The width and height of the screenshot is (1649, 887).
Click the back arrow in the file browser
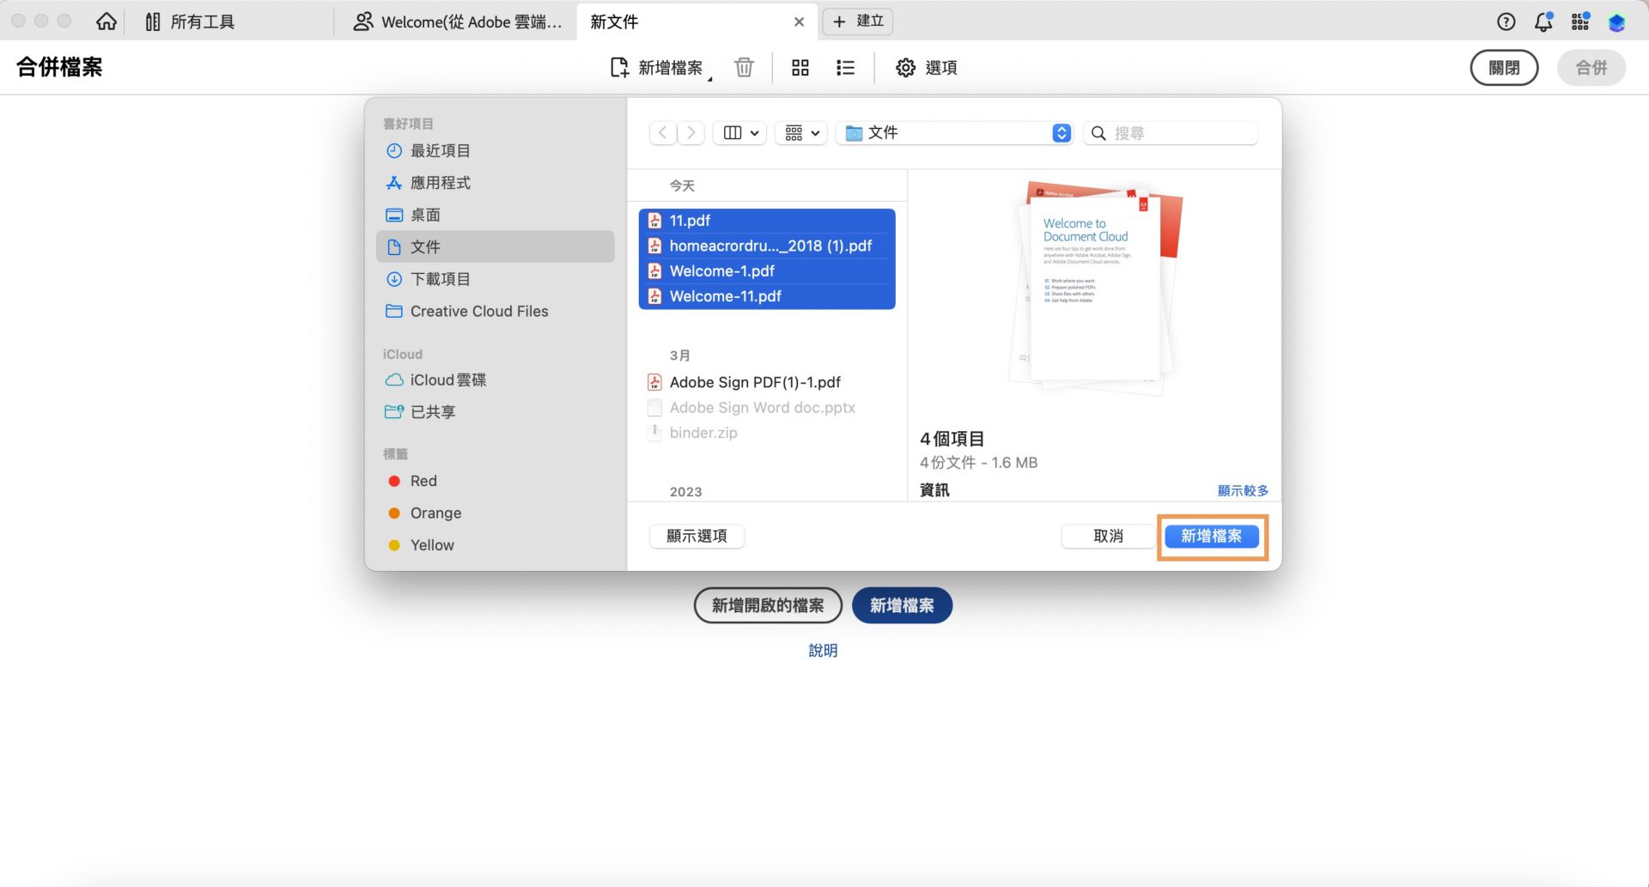tap(662, 132)
